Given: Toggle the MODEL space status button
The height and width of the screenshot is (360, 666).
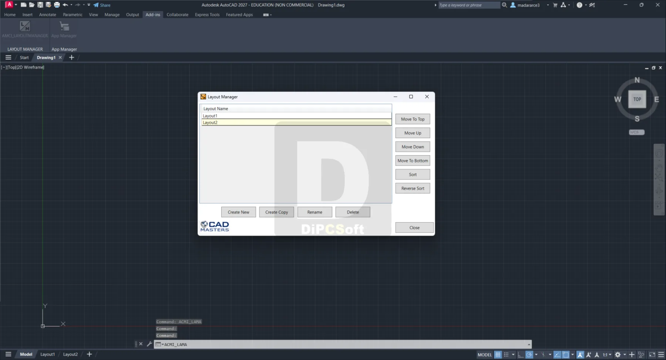Looking at the screenshot, I should pos(485,354).
